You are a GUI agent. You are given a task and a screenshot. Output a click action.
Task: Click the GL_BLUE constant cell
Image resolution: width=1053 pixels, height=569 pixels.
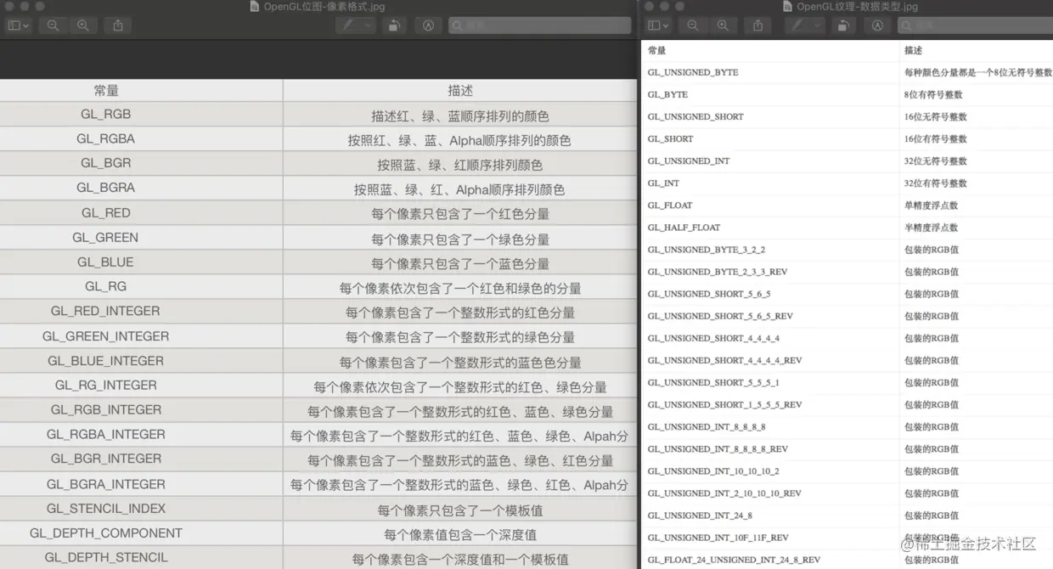(106, 262)
